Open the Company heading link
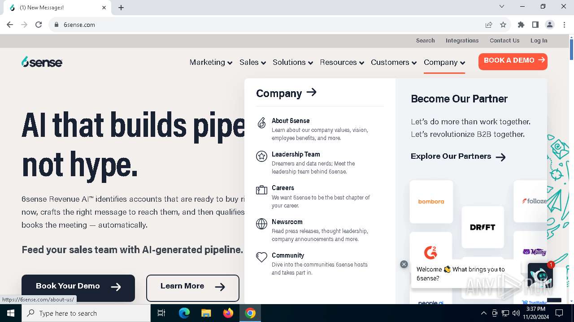The width and height of the screenshot is (574, 322). coord(286,93)
